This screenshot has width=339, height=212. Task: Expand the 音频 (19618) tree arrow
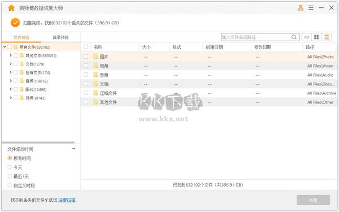pyautogui.click(x=11, y=81)
